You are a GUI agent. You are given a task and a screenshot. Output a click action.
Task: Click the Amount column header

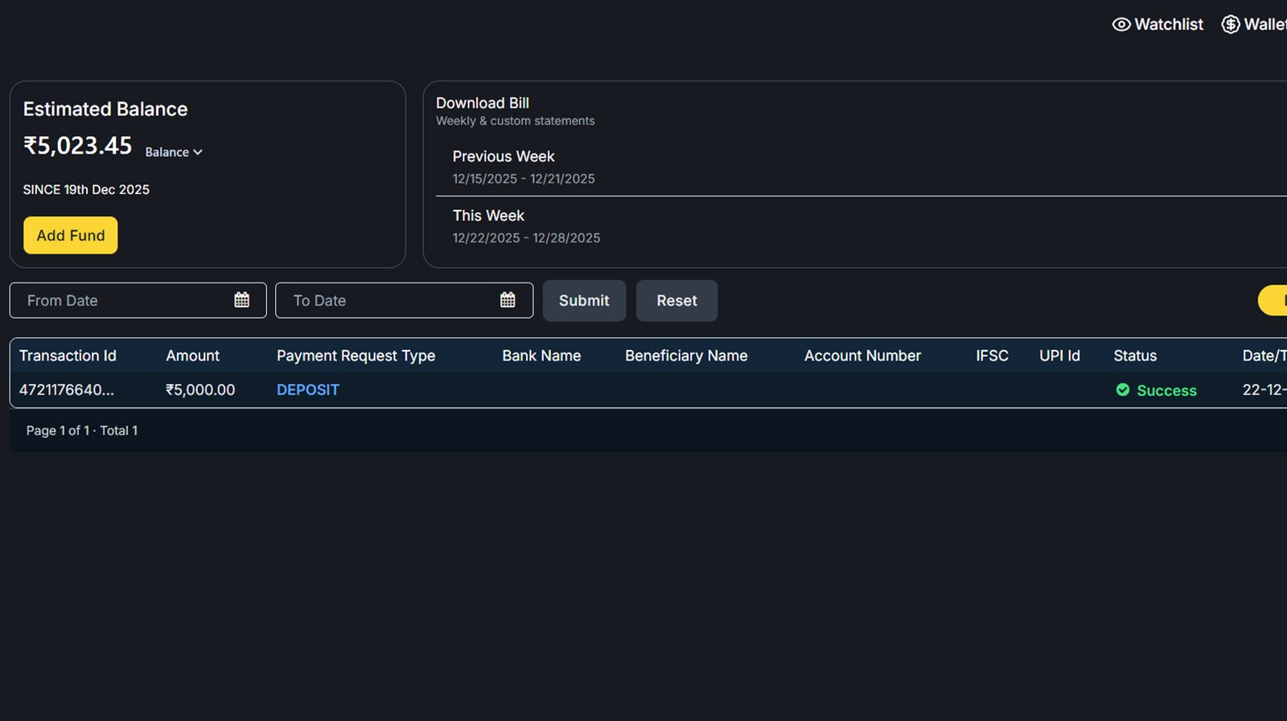[192, 356]
